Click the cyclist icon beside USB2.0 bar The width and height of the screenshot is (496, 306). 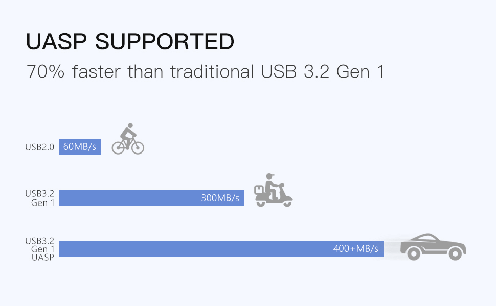coord(128,138)
